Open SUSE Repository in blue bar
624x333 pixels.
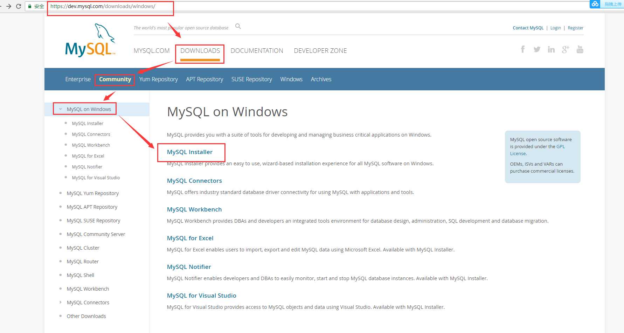pyautogui.click(x=252, y=79)
